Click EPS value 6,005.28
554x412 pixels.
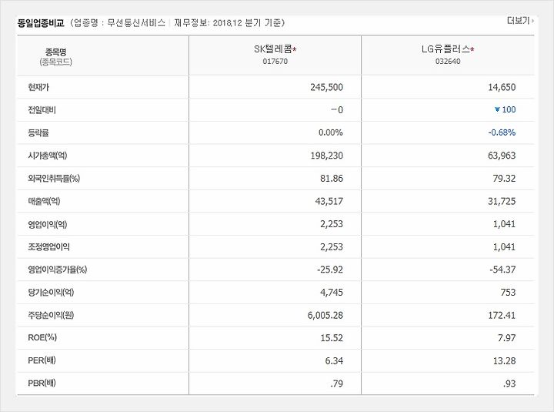[x=325, y=315]
